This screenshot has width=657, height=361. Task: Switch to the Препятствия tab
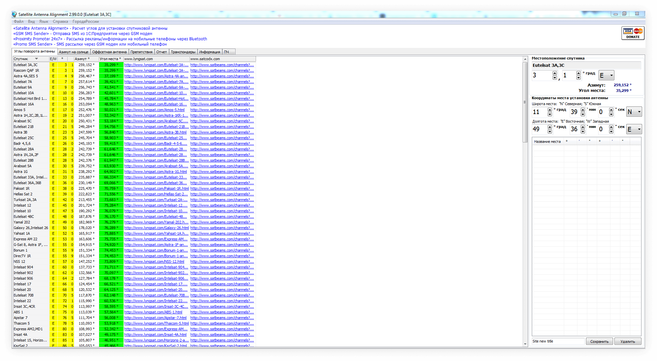coord(141,52)
